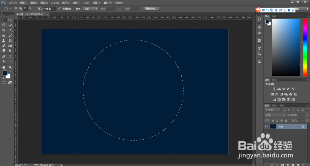Screen dimensions: 310x166
Task: Select the Crop tool
Action: coord(3,30)
